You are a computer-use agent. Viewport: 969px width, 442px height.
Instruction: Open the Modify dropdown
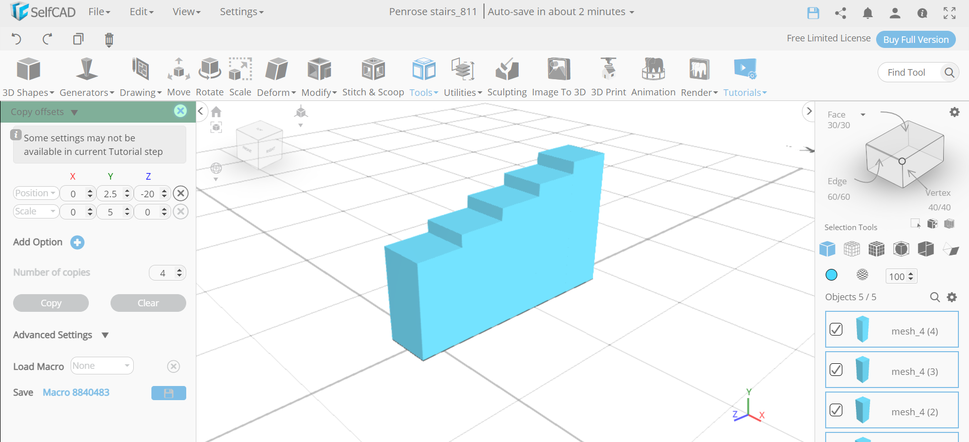pos(319,77)
